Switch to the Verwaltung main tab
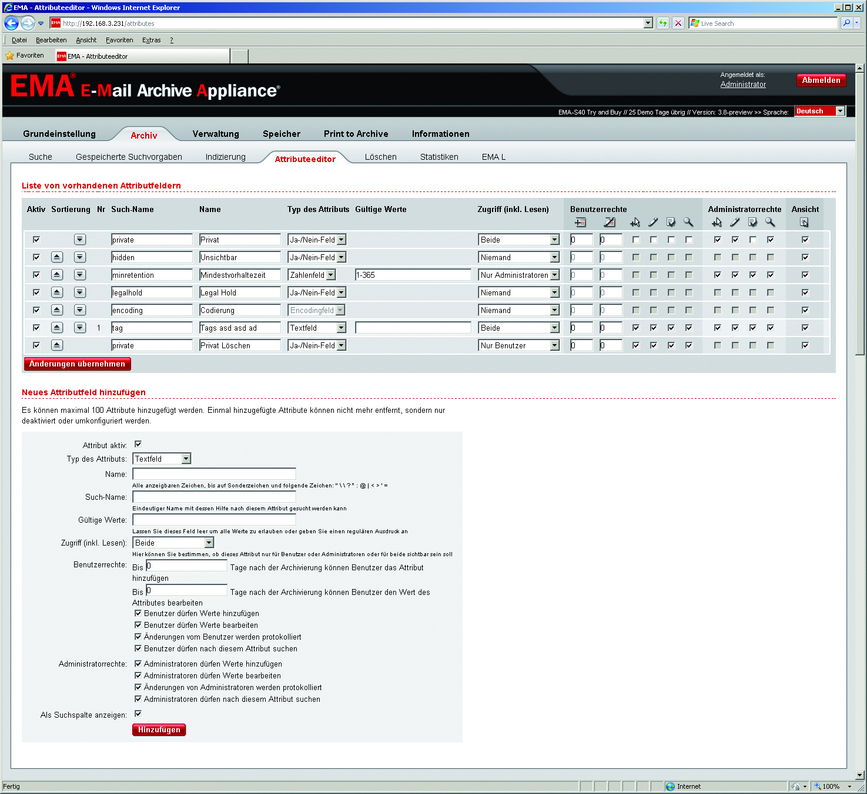 216,134
